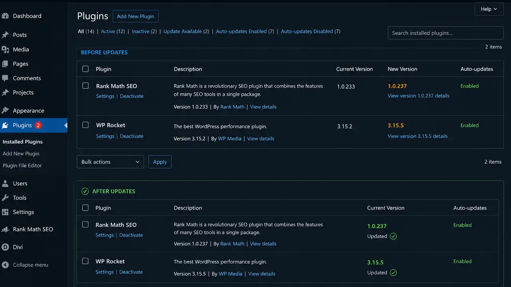Collapse the Plugins submenu arrow
Screen dimensions: 511x287
pyautogui.click(x=65, y=125)
